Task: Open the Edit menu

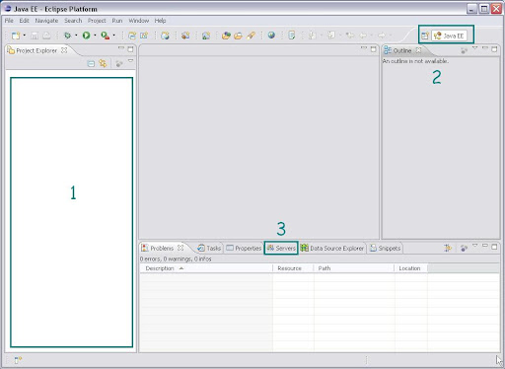Action: [x=24, y=21]
